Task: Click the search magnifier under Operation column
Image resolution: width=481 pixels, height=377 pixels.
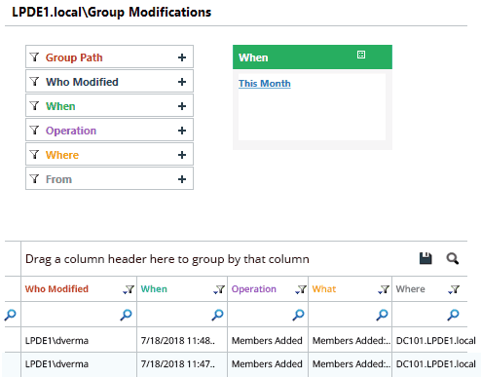Action: (x=298, y=315)
